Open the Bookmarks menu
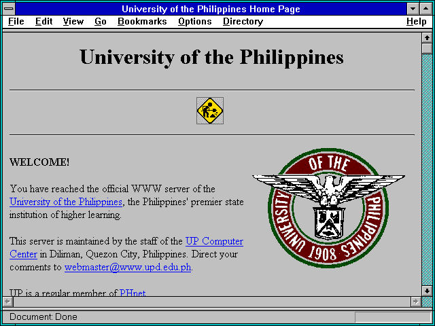 [x=142, y=21]
